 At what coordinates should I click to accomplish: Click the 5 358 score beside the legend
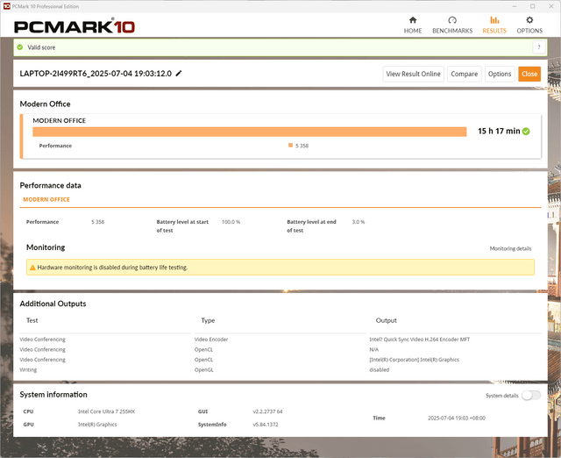(x=302, y=146)
